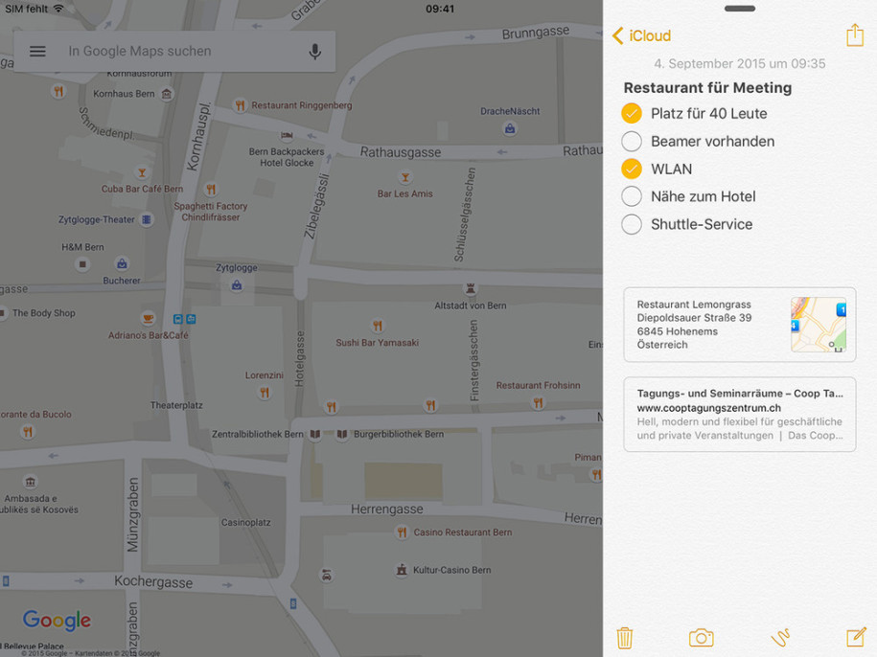
Task: Click the In Google Maps suchen field
Action: point(174,52)
